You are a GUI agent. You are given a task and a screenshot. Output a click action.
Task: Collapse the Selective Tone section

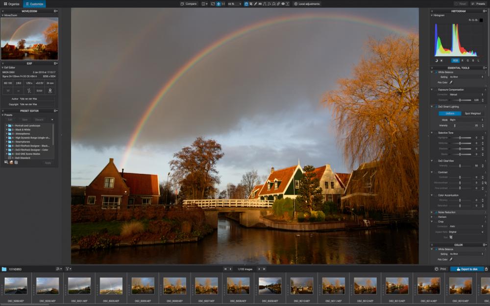click(x=432, y=133)
